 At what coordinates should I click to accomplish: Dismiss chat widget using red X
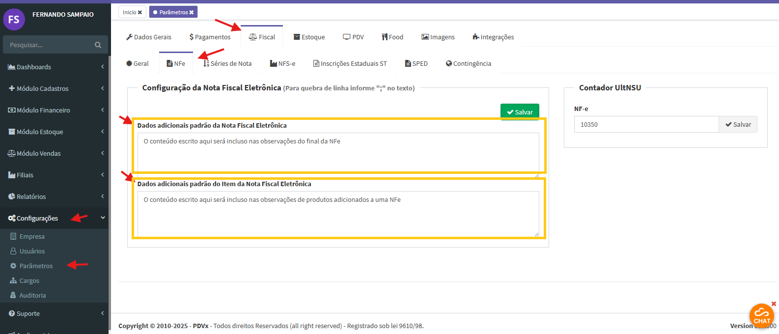pos(774,304)
